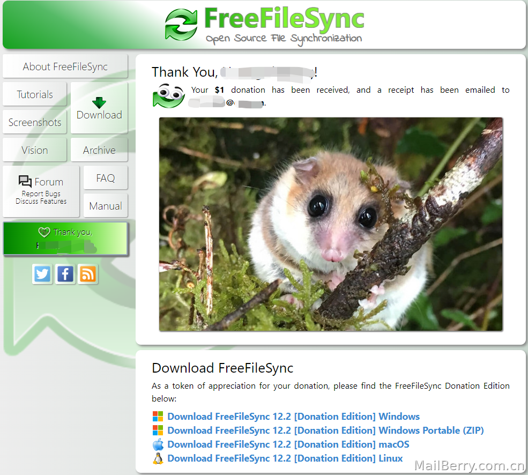Viewport: 528px width, 475px height.
Task: Click the Windows logo beside Windows download
Action: click(x=158, y=416)
